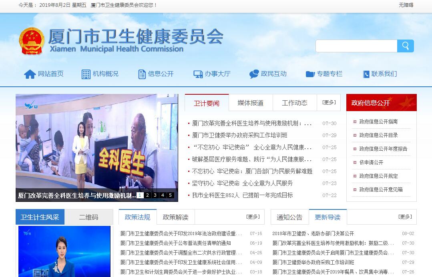Click the home icon for 网站首页
Viewport: 432px width, 277px height.
click(x=30, y=74)
